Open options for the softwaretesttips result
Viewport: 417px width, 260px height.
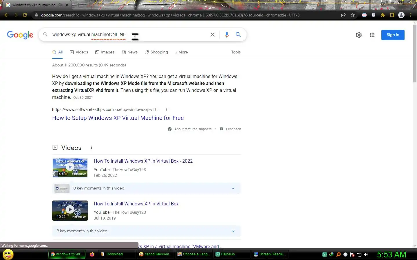pyautogui.click(x=167, y=109)
